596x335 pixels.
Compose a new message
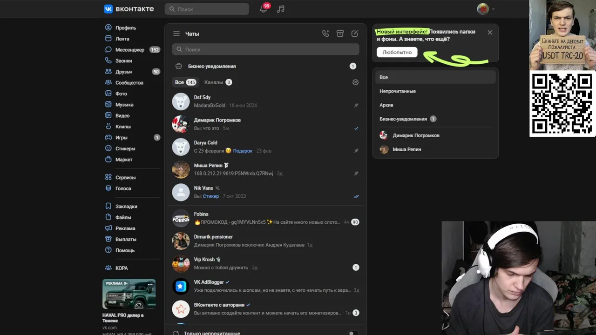355,33
